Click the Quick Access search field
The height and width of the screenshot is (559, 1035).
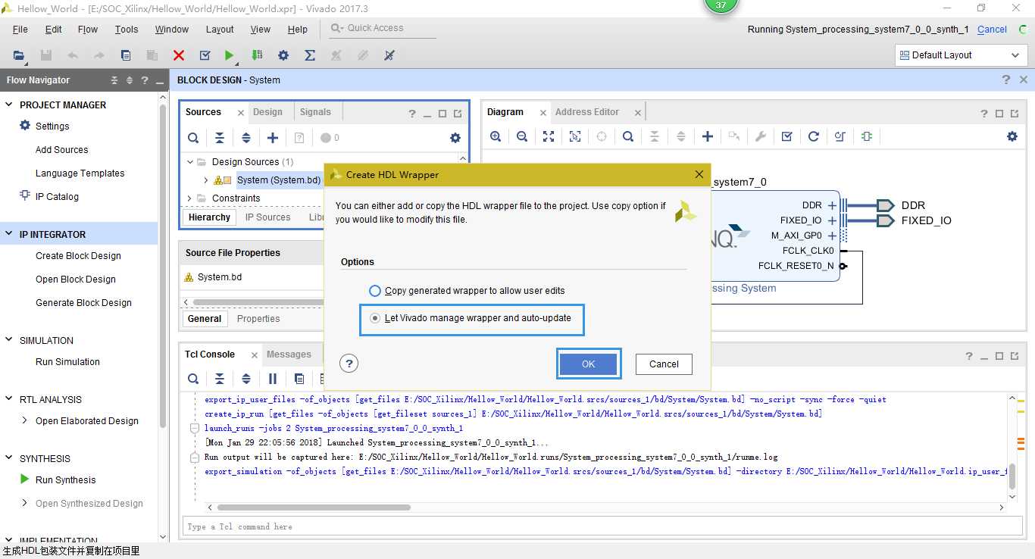[x=383, y=28]
